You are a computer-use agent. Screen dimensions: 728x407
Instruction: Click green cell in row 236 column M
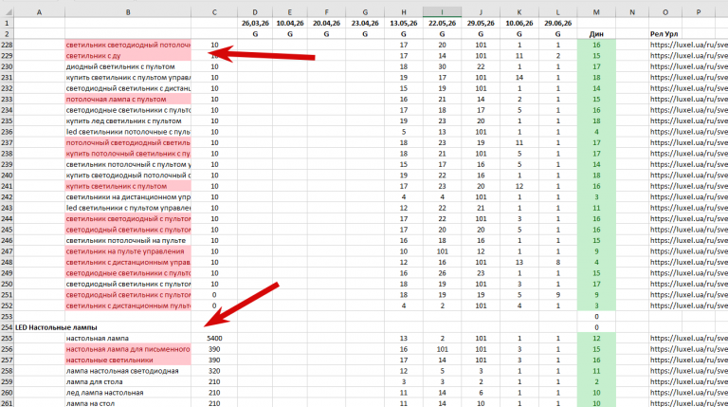tap(596, 132)
